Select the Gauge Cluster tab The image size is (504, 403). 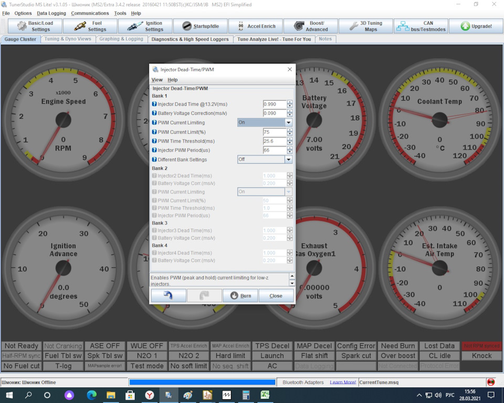click(20, 39)
